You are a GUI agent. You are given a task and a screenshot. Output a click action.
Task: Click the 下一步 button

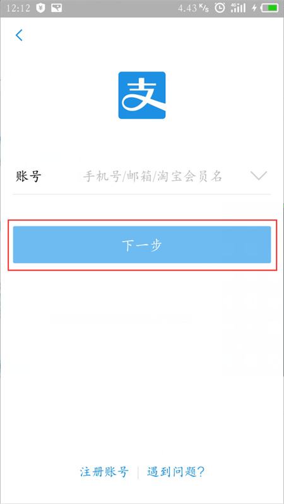tap(142, 245)
